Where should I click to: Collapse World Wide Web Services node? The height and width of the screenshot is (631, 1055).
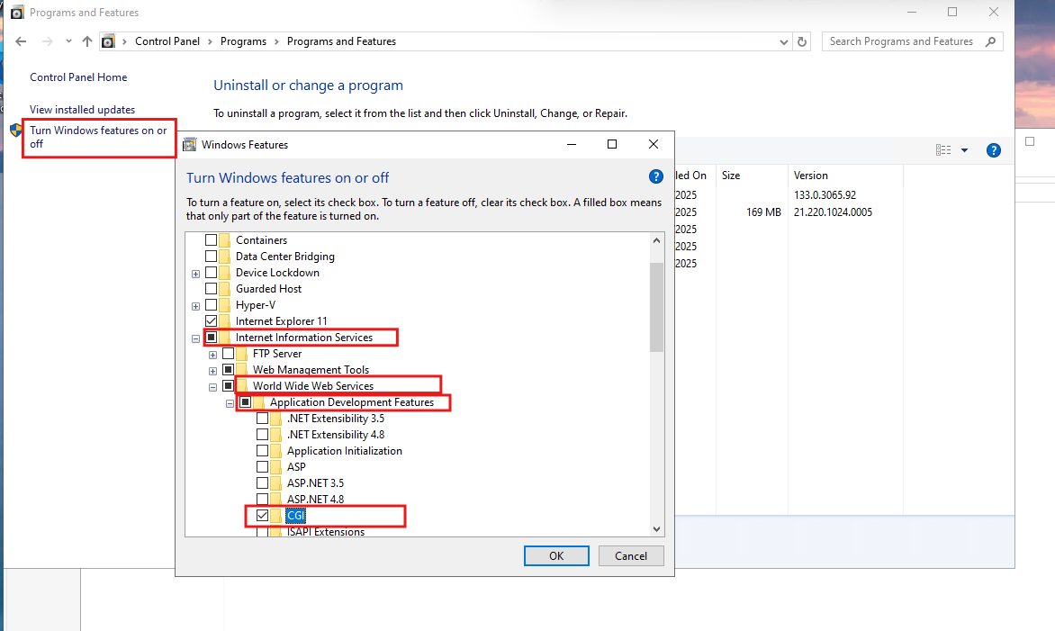[212, 387]
